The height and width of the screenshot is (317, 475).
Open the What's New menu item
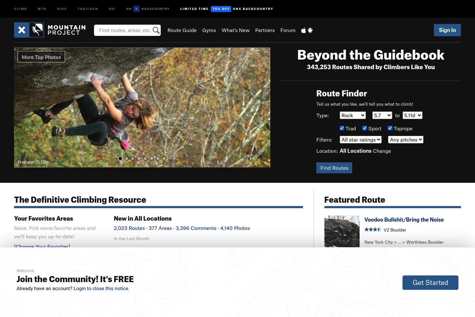(235, 30)
